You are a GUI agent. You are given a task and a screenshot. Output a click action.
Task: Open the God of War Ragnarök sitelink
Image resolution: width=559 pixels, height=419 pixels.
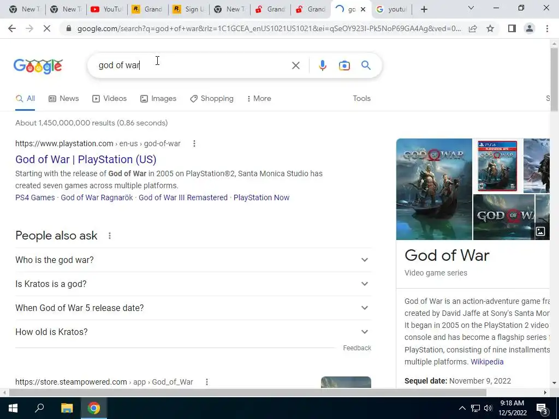(97, 197)
